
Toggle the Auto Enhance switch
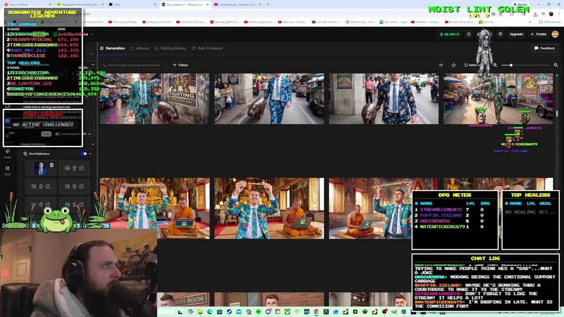(x=58, y=134)
